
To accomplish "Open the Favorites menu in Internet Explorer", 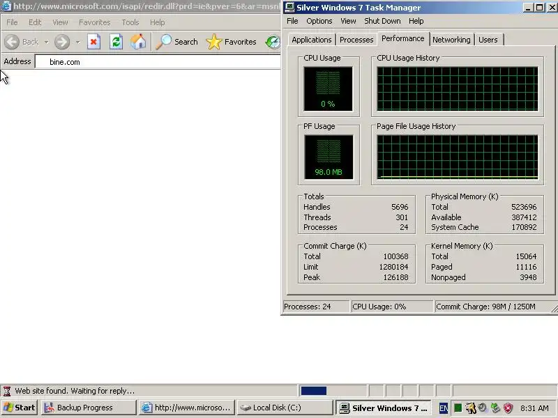I will click(x=95, y=22).
